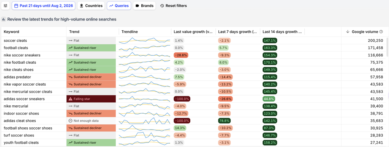Open the filter settings sliders icon
Image resolution: width=389 pixels, height=147 pixels.
[x=5, y=6]
